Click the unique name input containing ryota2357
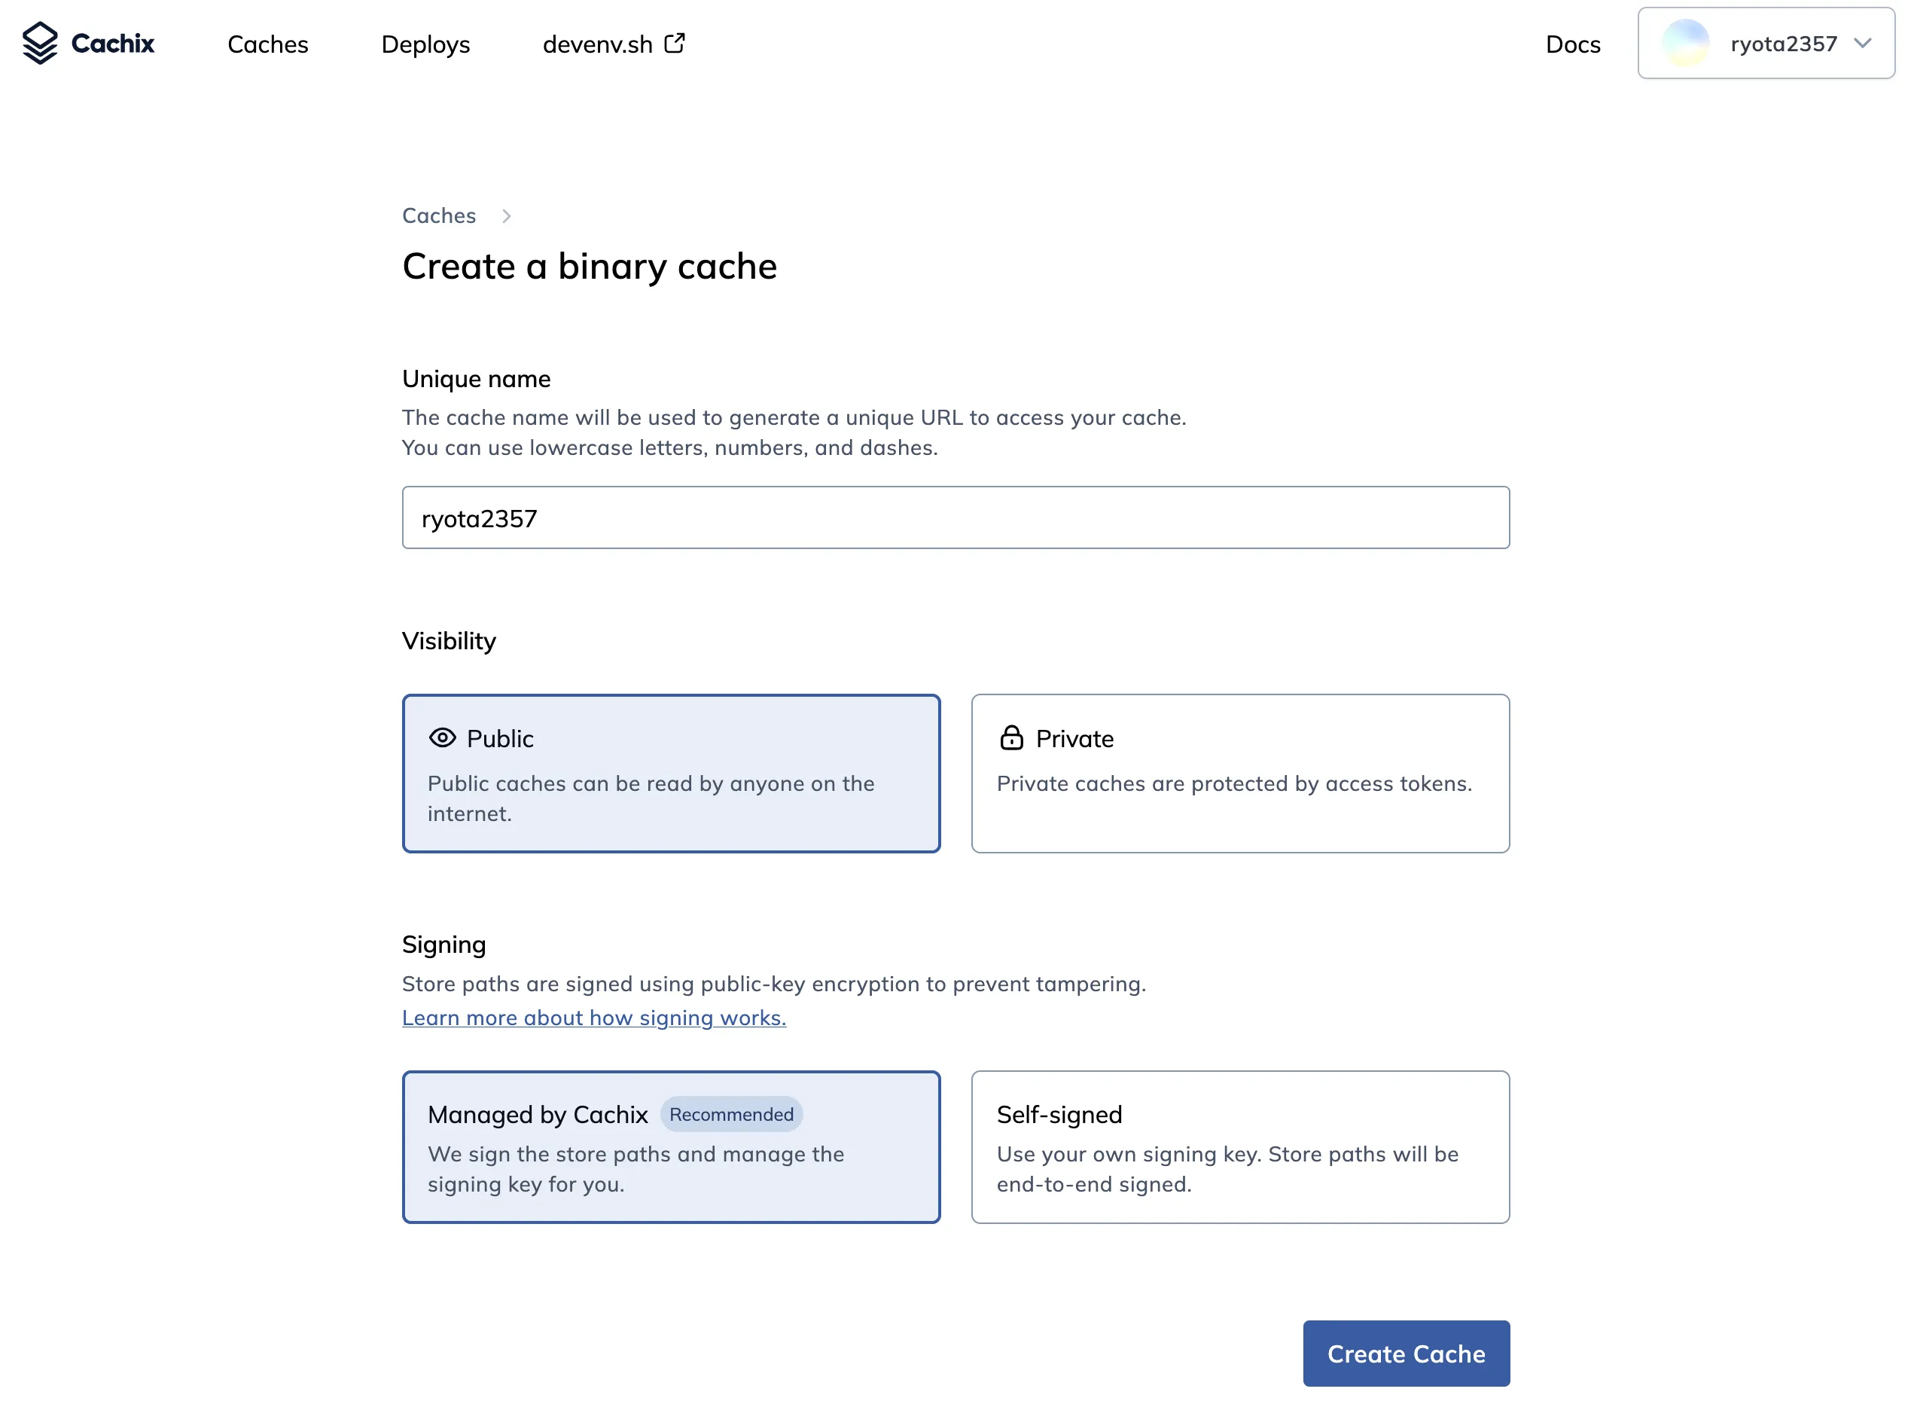Viewport: 1911px width, 1401px height. click(x=955, y=517)
